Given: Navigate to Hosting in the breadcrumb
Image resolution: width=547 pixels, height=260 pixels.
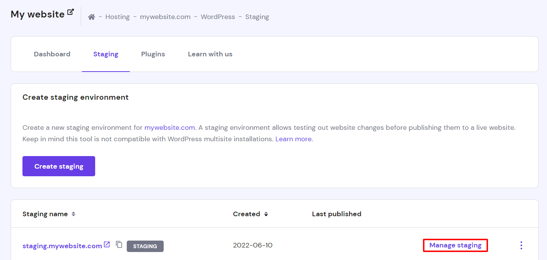Looking at the screenshot, I should coord(117,16).
